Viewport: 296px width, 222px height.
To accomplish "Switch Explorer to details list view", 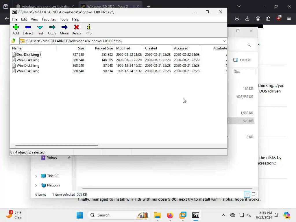I will tap(247, 194).
